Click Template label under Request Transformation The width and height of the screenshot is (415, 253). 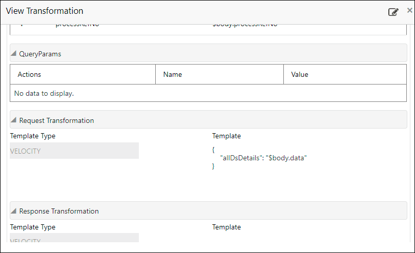click(226, 136)
